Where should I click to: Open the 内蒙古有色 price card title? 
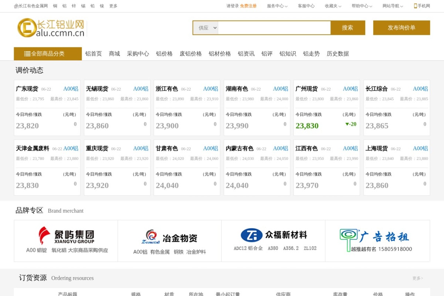pyautogui.click(x=240, y=148)
